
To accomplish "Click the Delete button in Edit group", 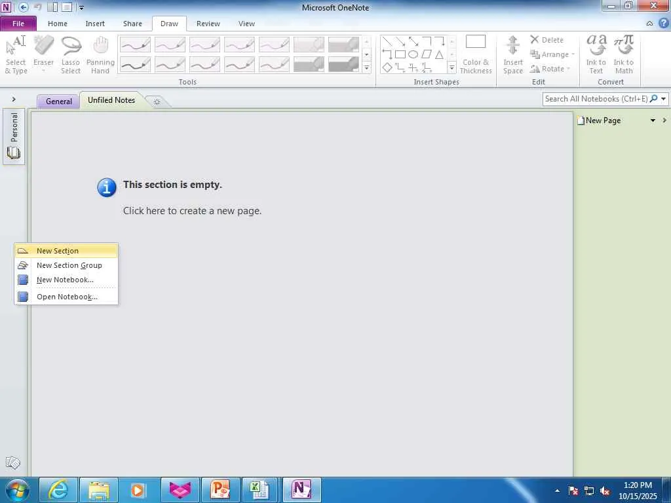I will tap(547, 40).
